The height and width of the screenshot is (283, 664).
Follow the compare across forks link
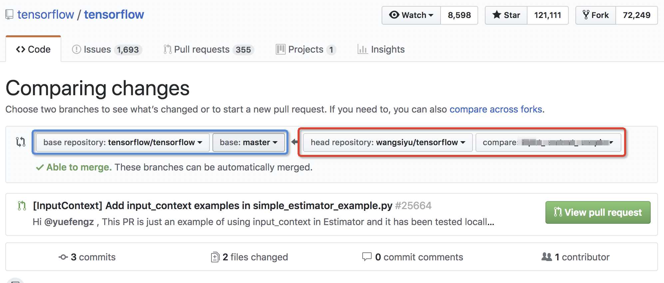[496, 109]
